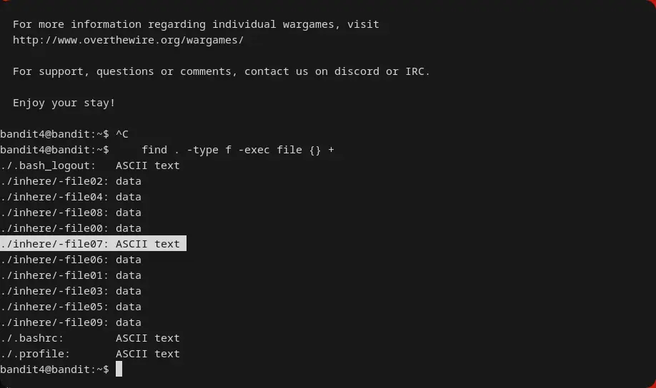The image size is (656, 388).
Task: Click the "Enjoy your stay!" message
Action: click(x=64, y=103)
